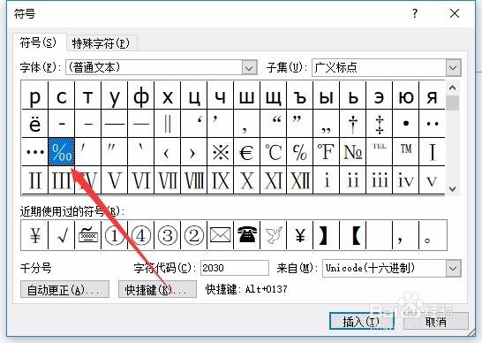Choose the 【 bracket recent symbol

(352, 235)
